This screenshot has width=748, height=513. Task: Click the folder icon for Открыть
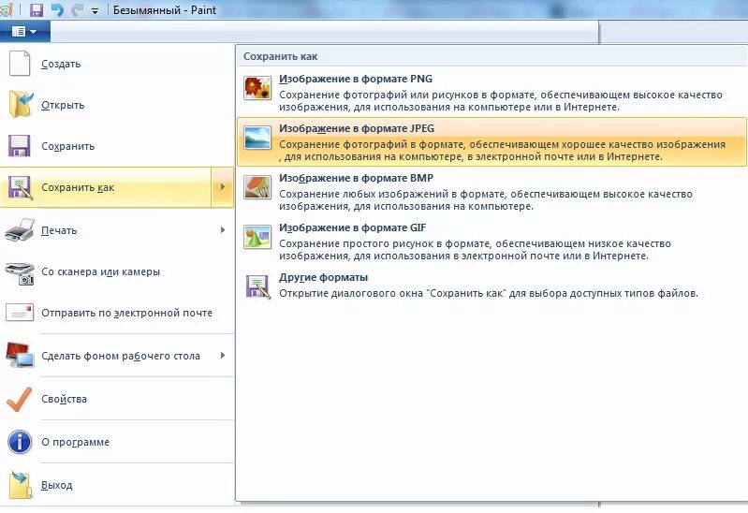(21, 105)
